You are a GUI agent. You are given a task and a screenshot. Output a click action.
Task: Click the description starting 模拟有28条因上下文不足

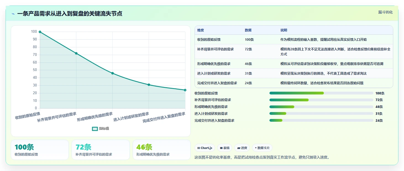[335, 51]
